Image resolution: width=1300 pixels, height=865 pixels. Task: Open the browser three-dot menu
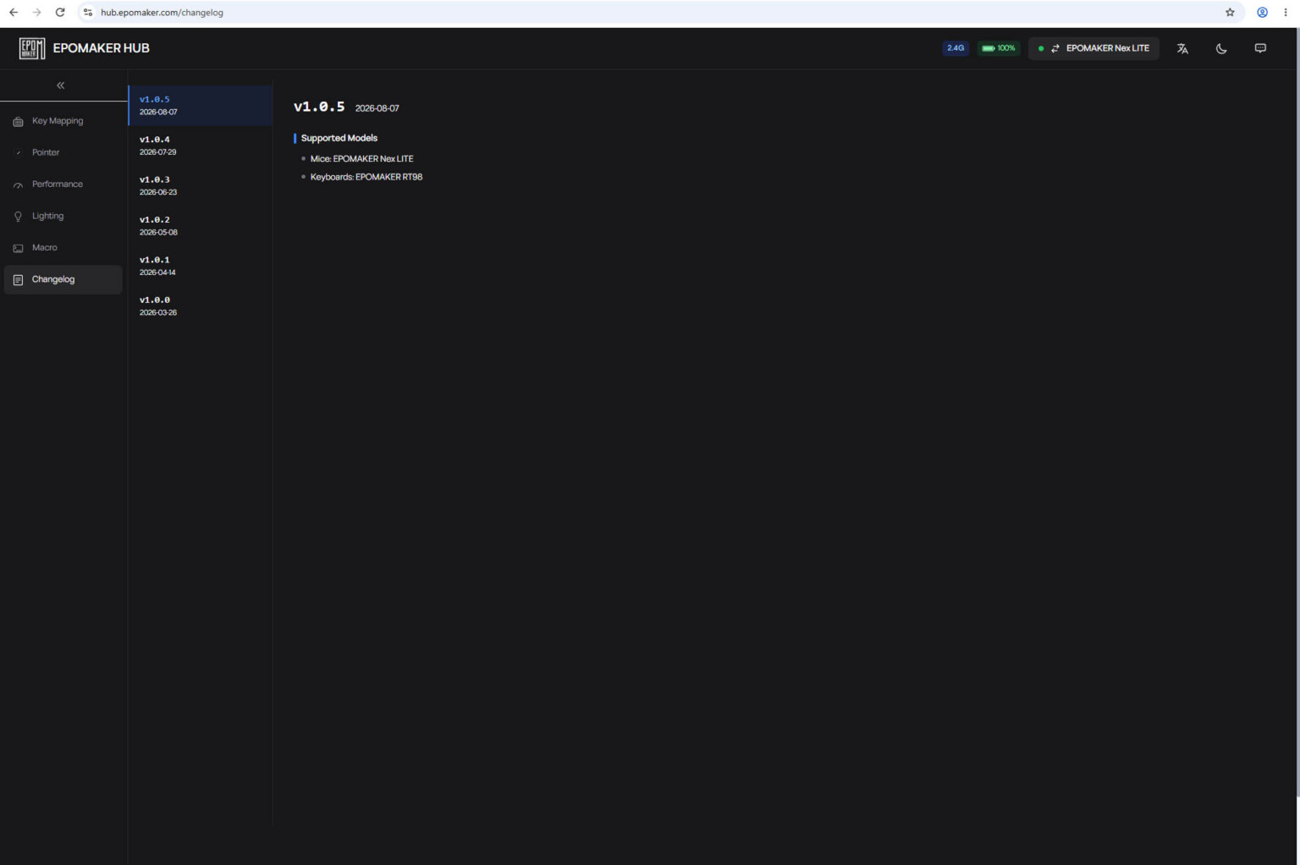coord(1286,13)
